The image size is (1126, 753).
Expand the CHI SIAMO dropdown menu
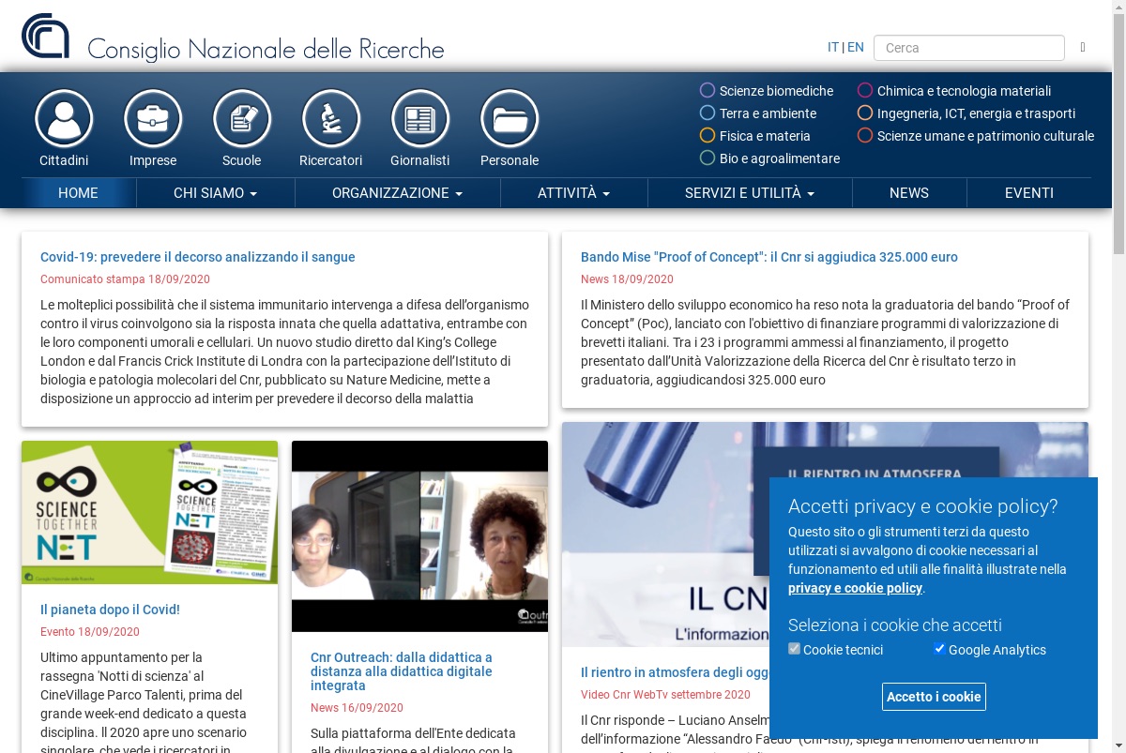pyautogui.click(x=216, y=193)
